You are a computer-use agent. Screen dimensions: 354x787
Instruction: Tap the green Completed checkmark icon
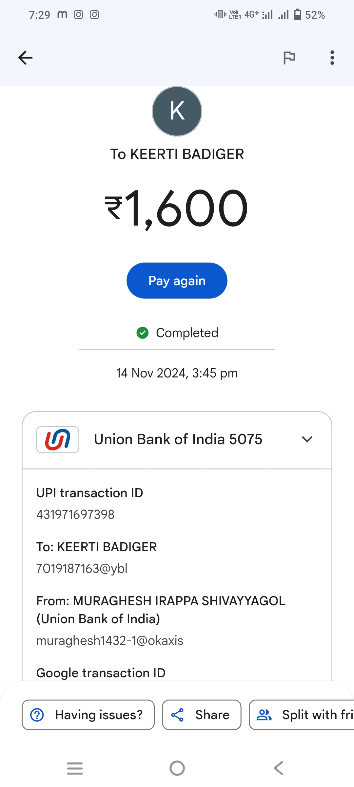143,333
